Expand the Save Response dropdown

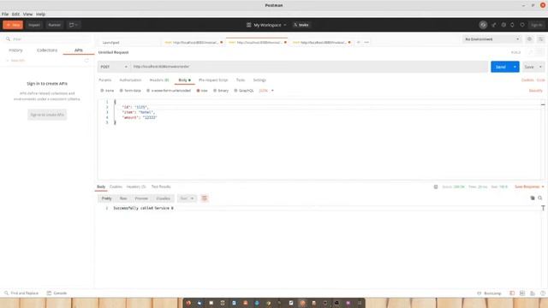[x=529, y=187]
